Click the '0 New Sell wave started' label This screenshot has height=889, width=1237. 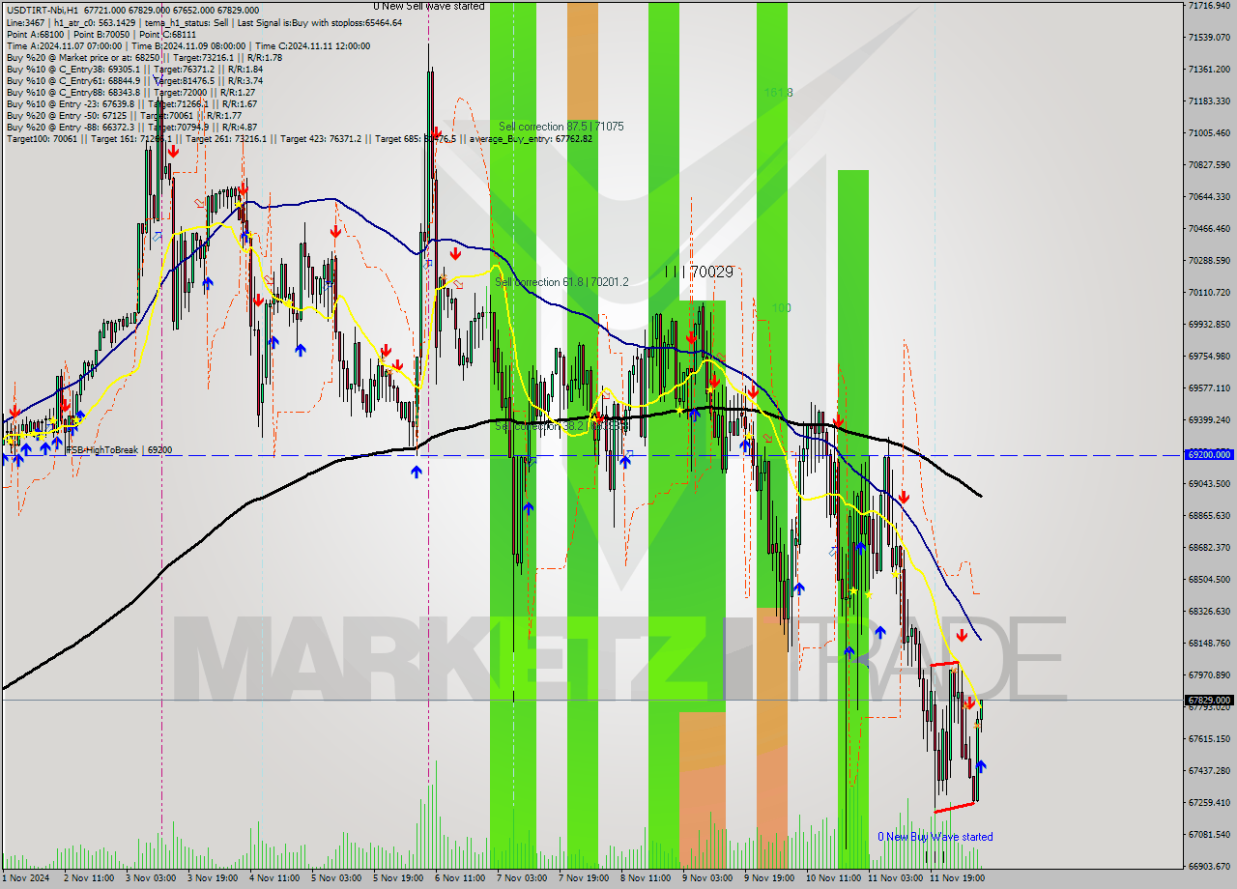click(429, 7)
